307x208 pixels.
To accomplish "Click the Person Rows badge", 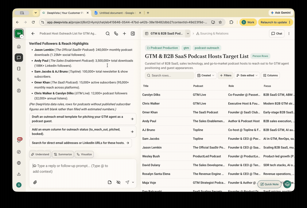I will click(260, 56).
